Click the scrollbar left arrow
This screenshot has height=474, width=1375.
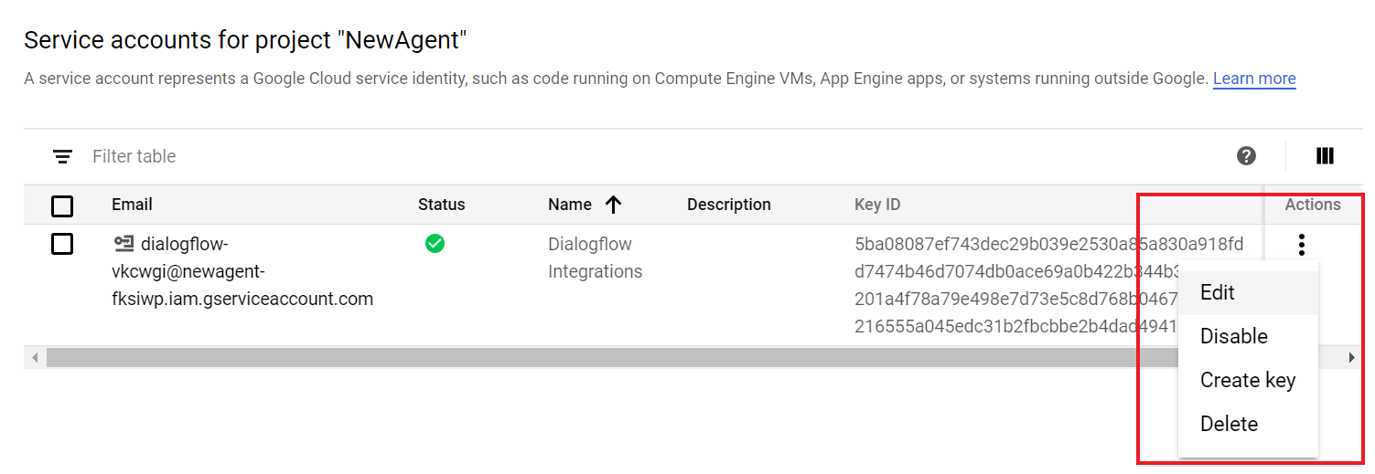pos(35,358)
